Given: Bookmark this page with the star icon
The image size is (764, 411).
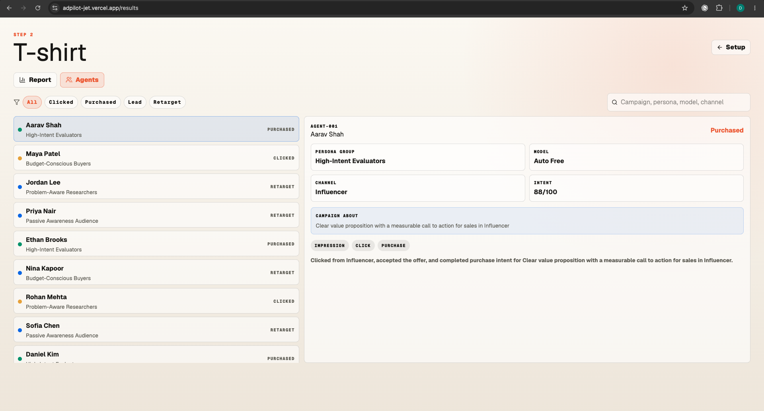Looking at the screenshot, I should click(685, 8).
